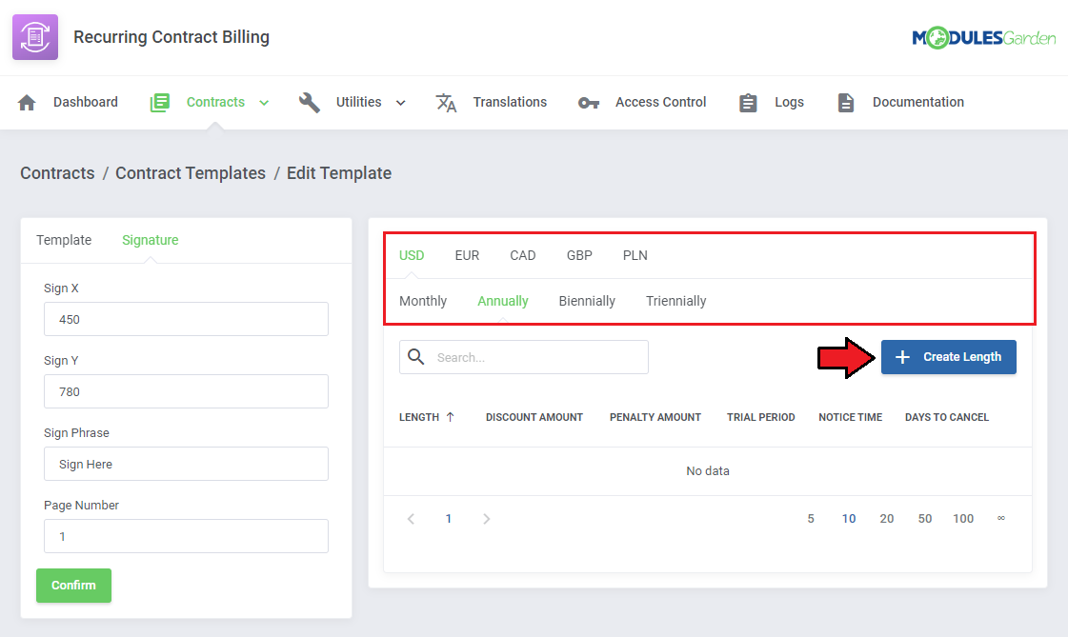The width and height of the screenshot is (1068, 637).
Task: Focus the Sign X input field
Action: point(186,319)
